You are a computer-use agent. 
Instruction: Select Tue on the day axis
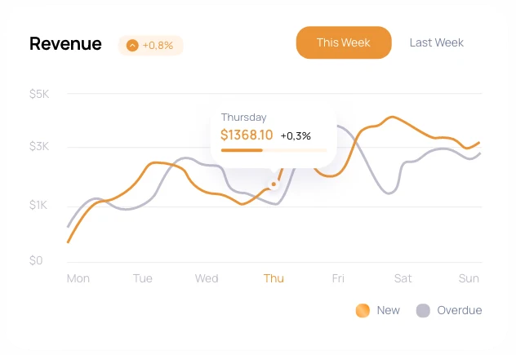point(143,278)
